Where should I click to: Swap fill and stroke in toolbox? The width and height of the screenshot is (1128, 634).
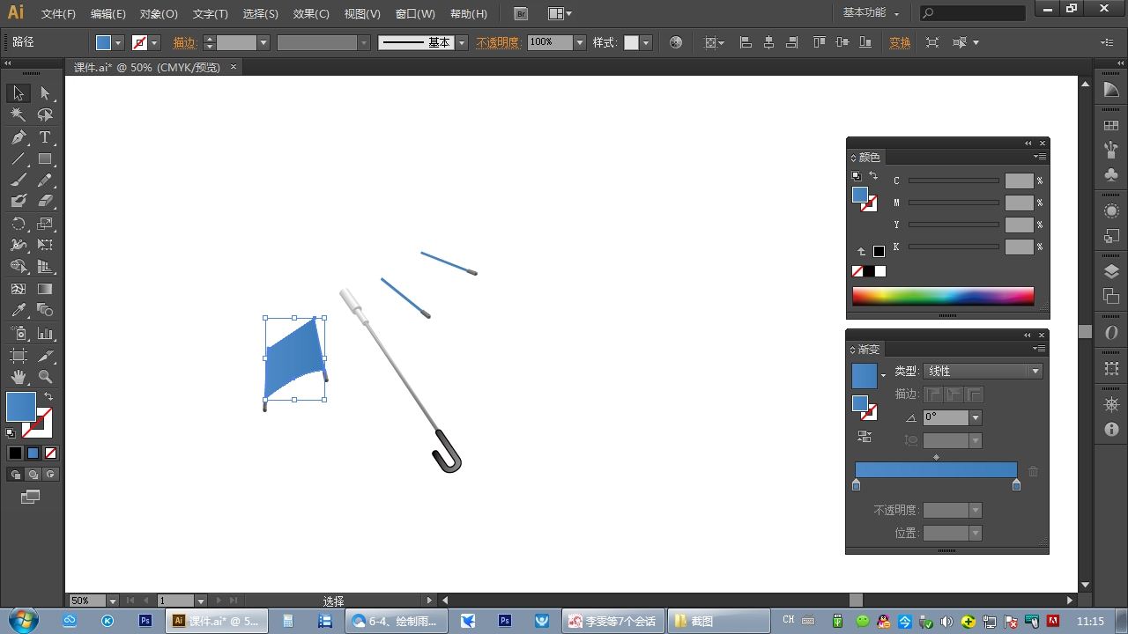(48, 396)
